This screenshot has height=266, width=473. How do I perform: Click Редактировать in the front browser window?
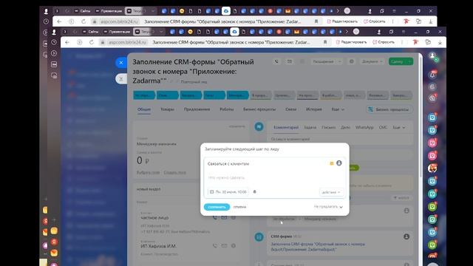351,42
